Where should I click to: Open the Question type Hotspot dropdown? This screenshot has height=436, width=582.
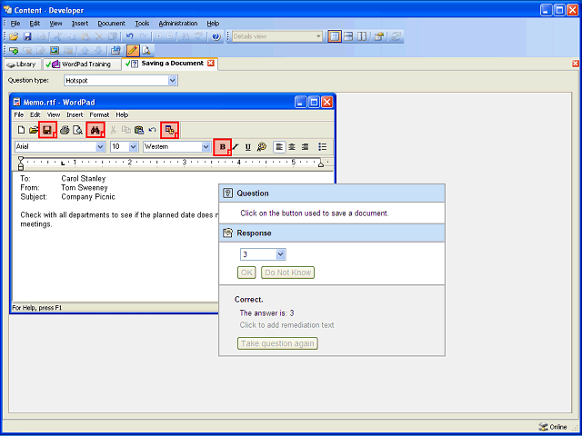coord(172,81)
